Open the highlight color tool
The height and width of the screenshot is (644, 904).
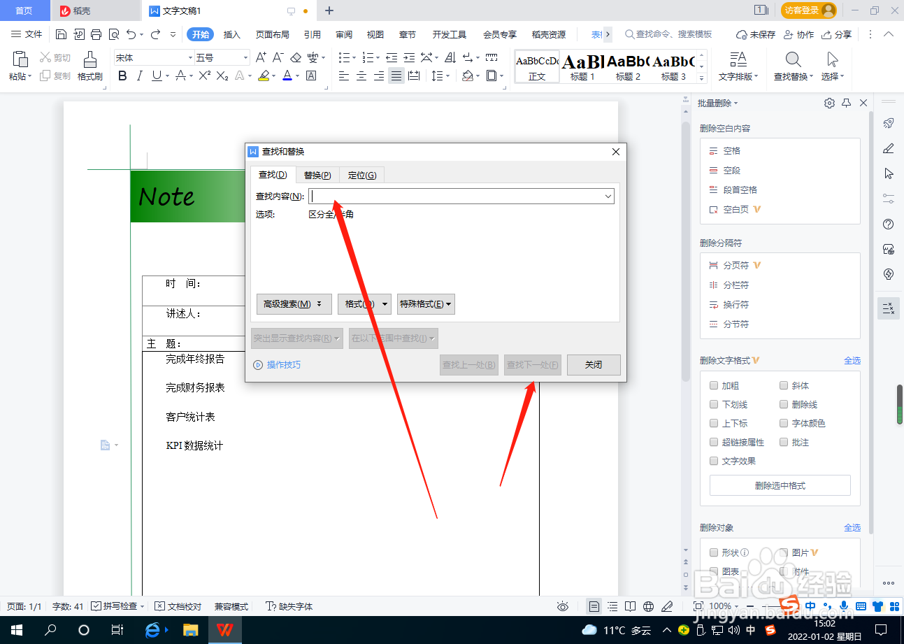tap(263, 76)
